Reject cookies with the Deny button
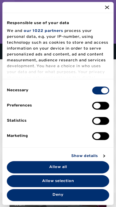116x207 pixels. point(58,195)
